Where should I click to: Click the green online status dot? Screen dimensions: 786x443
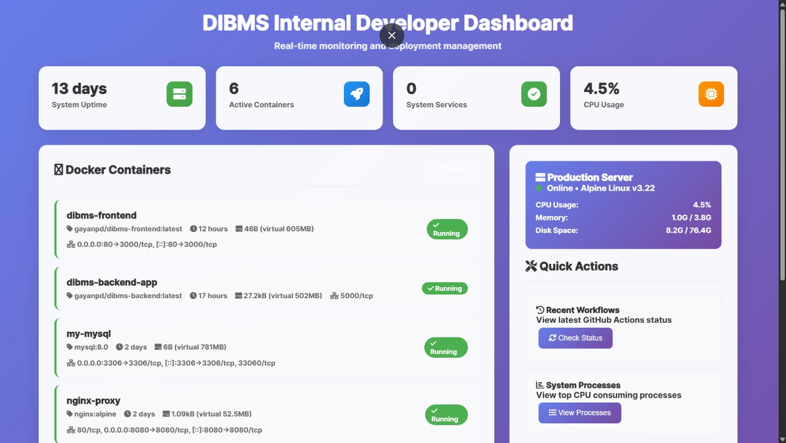[x=539, y=188]
